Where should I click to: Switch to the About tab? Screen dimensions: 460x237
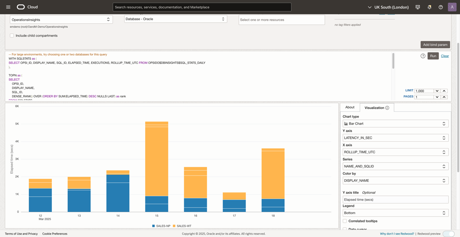(x=350, y=107)
